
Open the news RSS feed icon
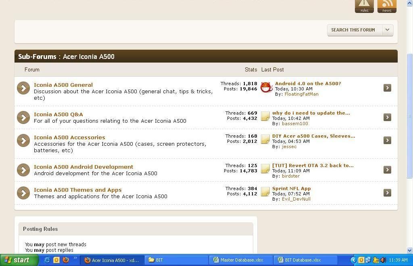click(387, 6)
